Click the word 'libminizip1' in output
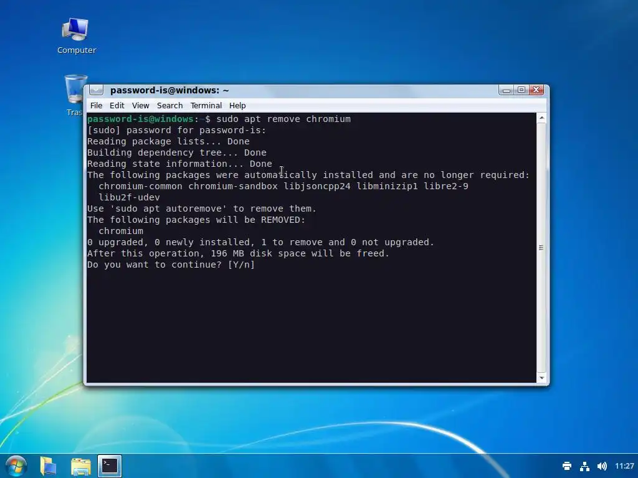This screenshot has height=478, width=638. click(x=387, y=186)
